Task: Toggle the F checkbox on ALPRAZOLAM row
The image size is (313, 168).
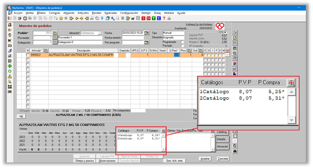Action: (216, 55)
